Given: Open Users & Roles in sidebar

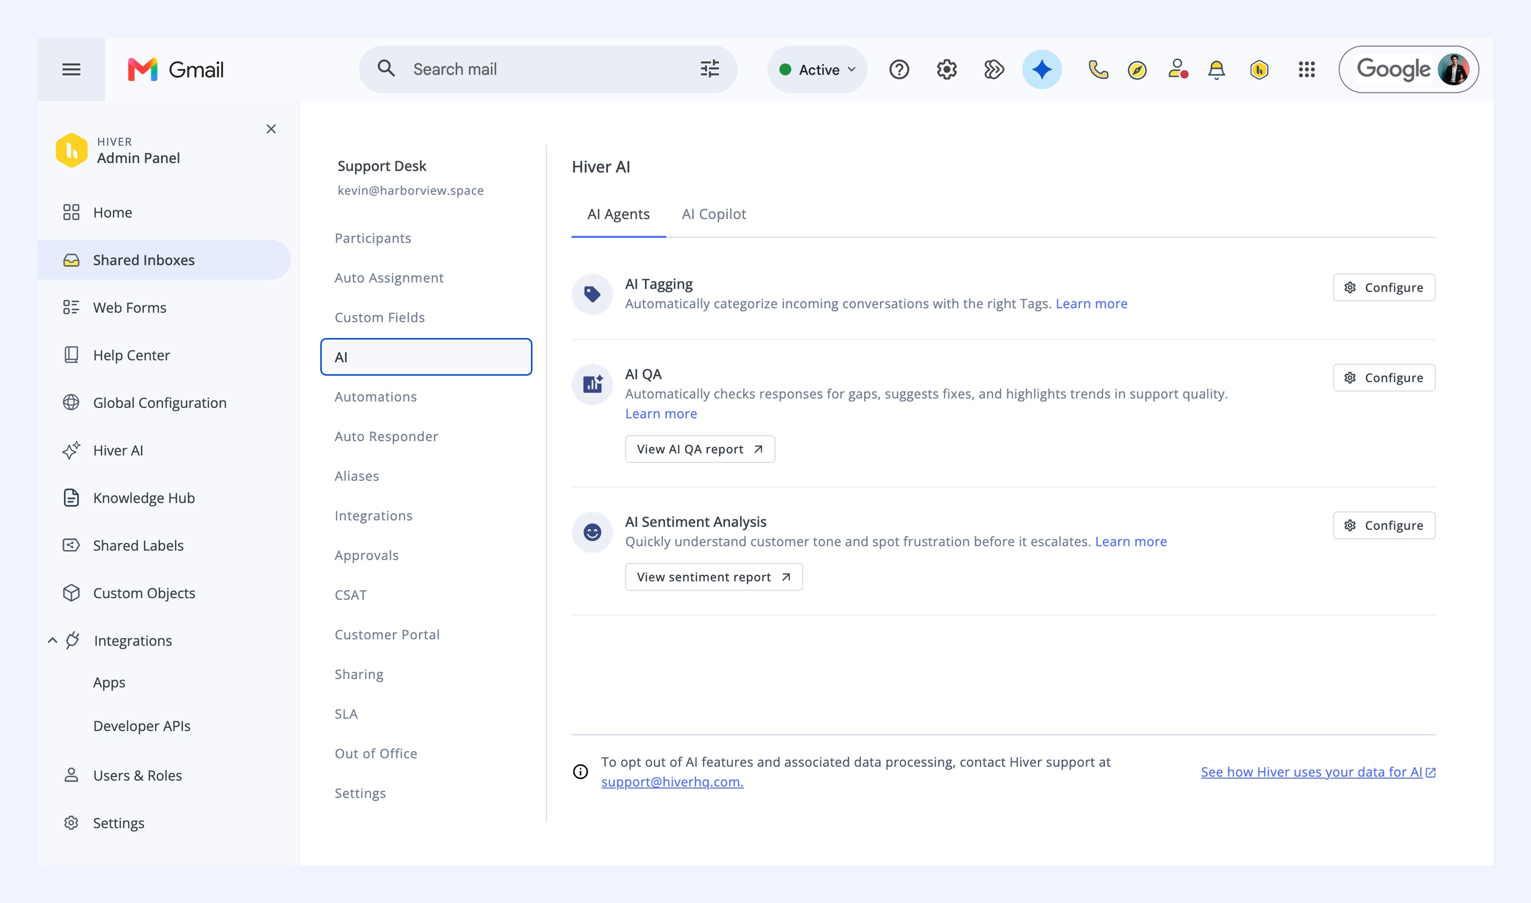Looking at the screenshot, I should pyautogui.click(x=165, y=775).
